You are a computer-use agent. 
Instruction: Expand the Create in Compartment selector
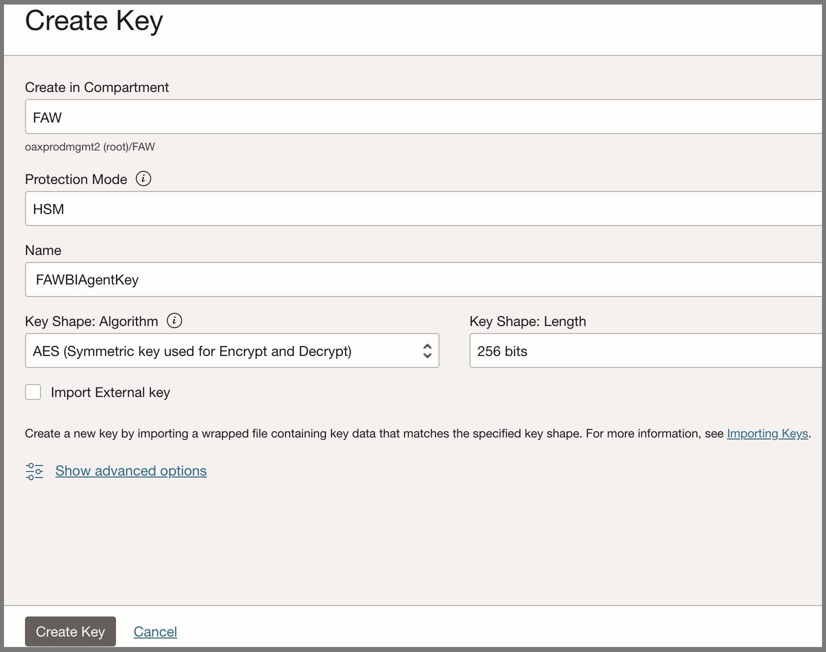click(x=350, y=116)
